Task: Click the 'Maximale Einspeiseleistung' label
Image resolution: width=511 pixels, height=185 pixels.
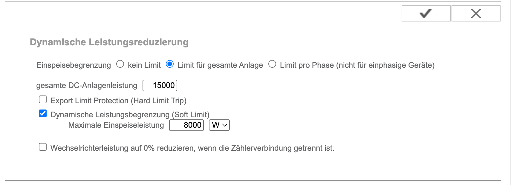Action: click(116, 125)
